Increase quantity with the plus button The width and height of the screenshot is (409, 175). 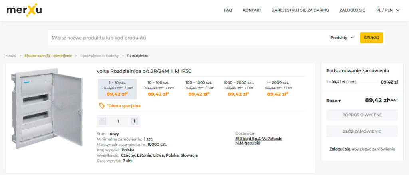(134, 121)
